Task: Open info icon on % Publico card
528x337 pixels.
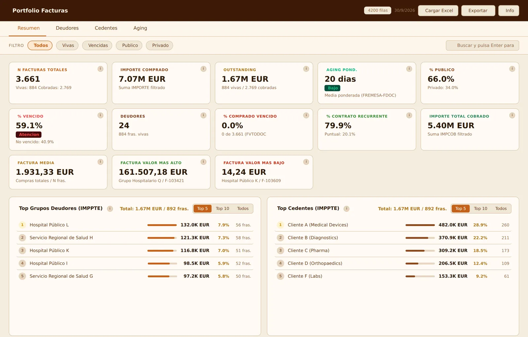Action: (512, 69)
